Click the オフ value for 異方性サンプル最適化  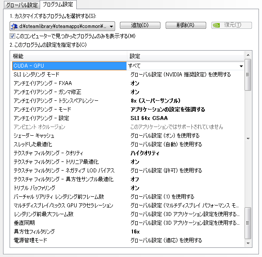tap(135, 179)
